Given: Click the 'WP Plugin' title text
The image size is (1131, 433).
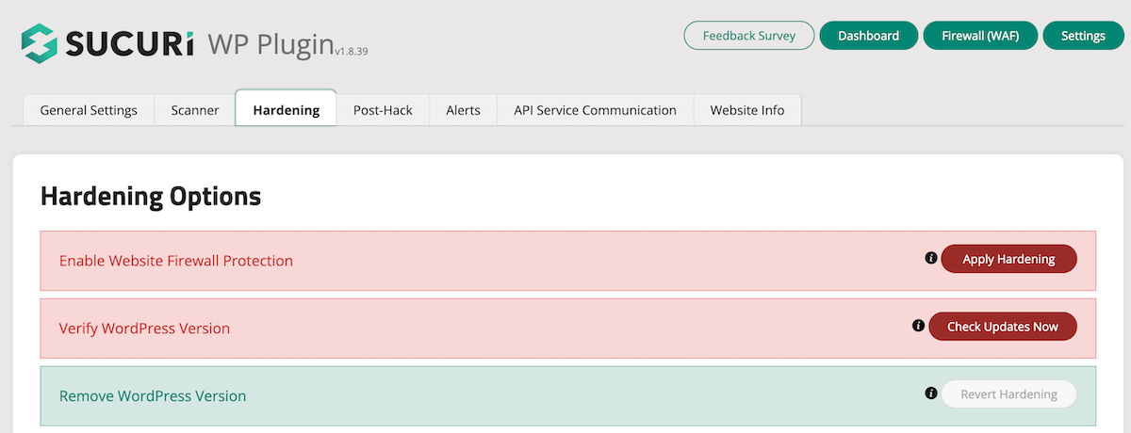Looking at the screenshot, I should point(270,44).
